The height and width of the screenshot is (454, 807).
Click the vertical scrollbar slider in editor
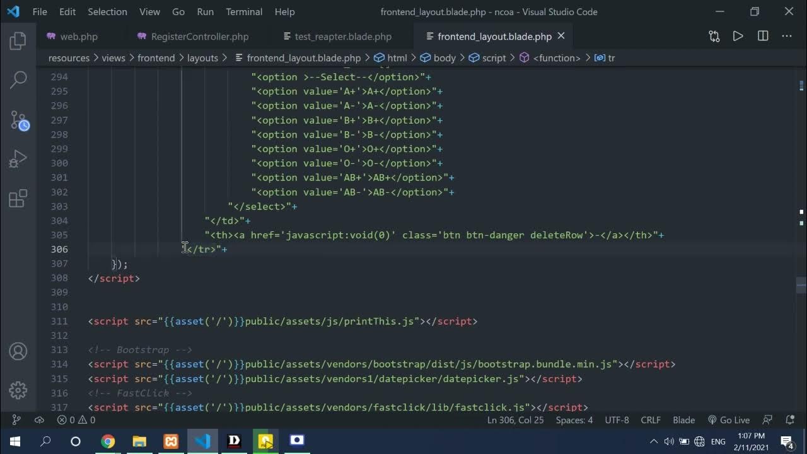click(x=801, y=285)
